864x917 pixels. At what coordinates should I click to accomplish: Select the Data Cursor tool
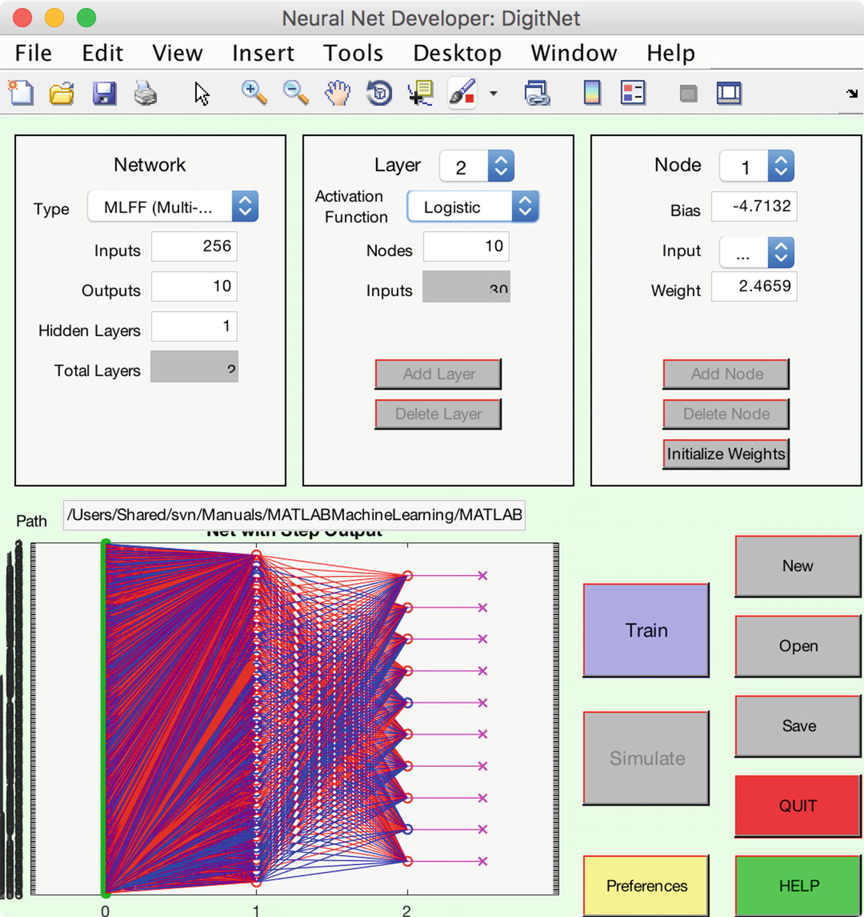[419, 93]
